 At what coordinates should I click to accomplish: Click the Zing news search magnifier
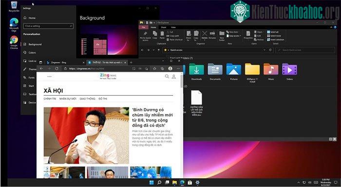(167, 76)
